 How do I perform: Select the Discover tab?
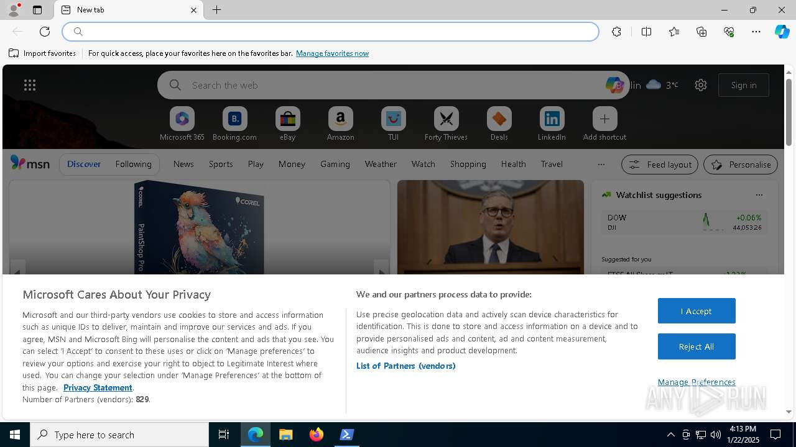[x=84, y=164]
